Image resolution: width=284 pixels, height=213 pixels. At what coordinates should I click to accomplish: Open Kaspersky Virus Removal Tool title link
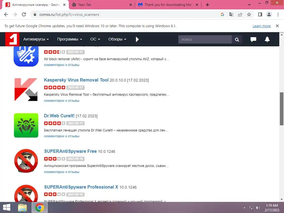[76, 80]
